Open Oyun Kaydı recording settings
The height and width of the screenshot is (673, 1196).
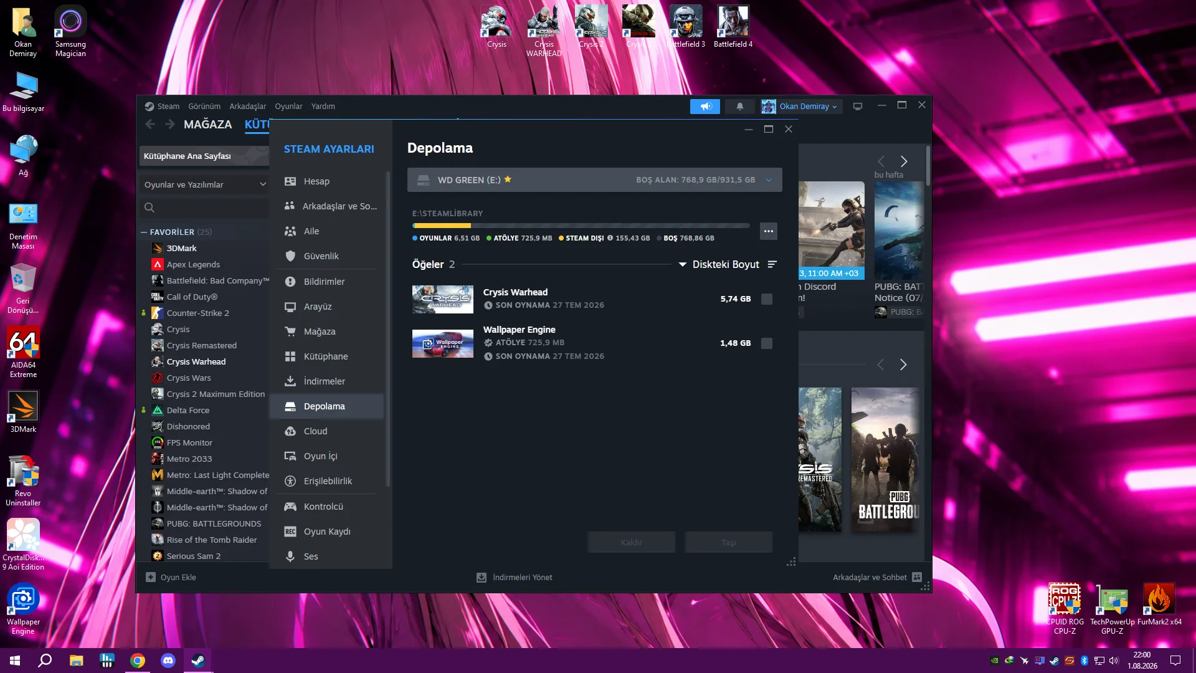click(x=327, y=532)
